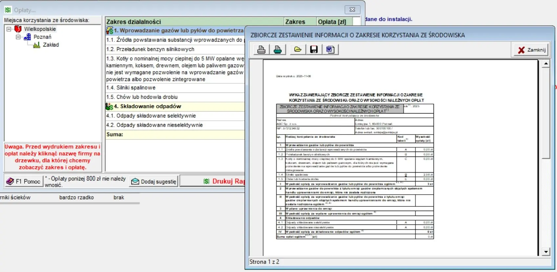Click the scroll up arrow in report preview
This screenshot has height=272, width=557.
point(546,64)
